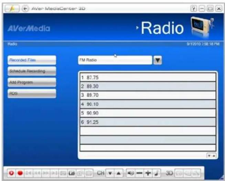Decrease volume with the minus button
Screen dimensions: 225x181
[x=139, y=173]
